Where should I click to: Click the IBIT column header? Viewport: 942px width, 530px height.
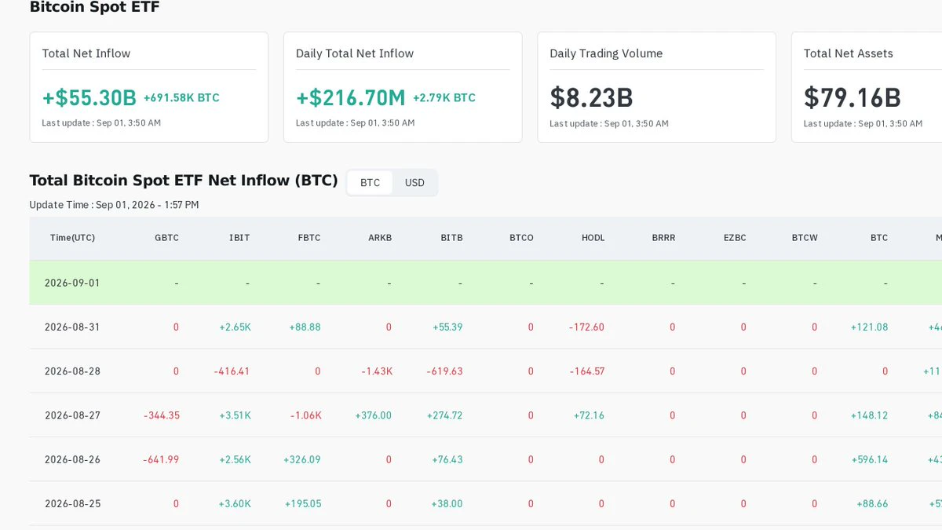coord(239,238)
